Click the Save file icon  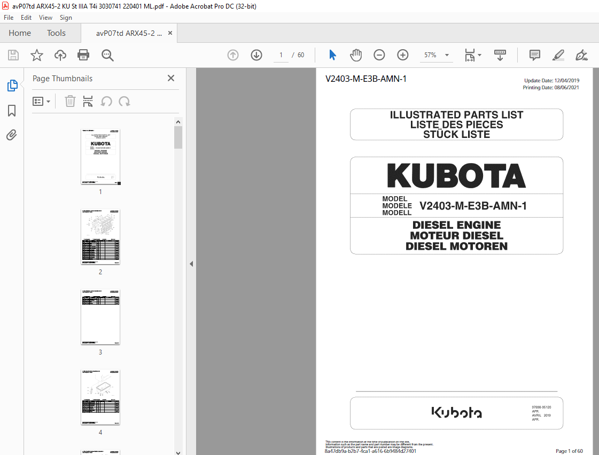(x=13, y=55)
